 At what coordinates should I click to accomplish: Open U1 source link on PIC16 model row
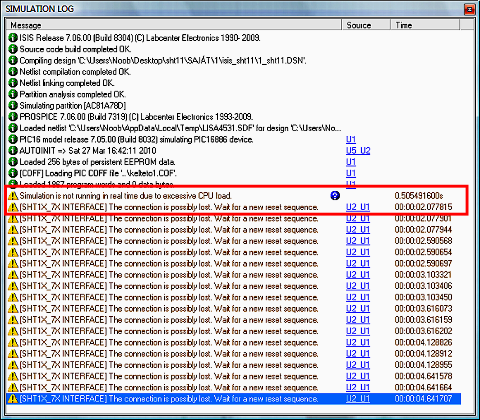351,139
